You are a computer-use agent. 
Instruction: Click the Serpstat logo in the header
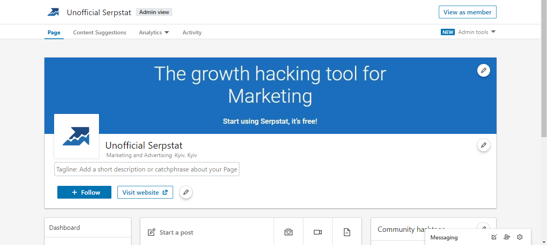click(x=53, y=12)
